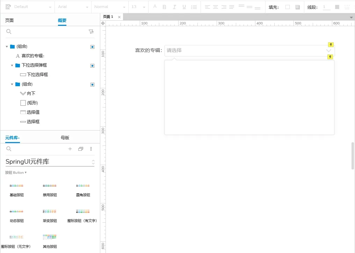355x253 pixels.
Task: Switch to the 概要 outline tab
Action: (x=62, y=20)
